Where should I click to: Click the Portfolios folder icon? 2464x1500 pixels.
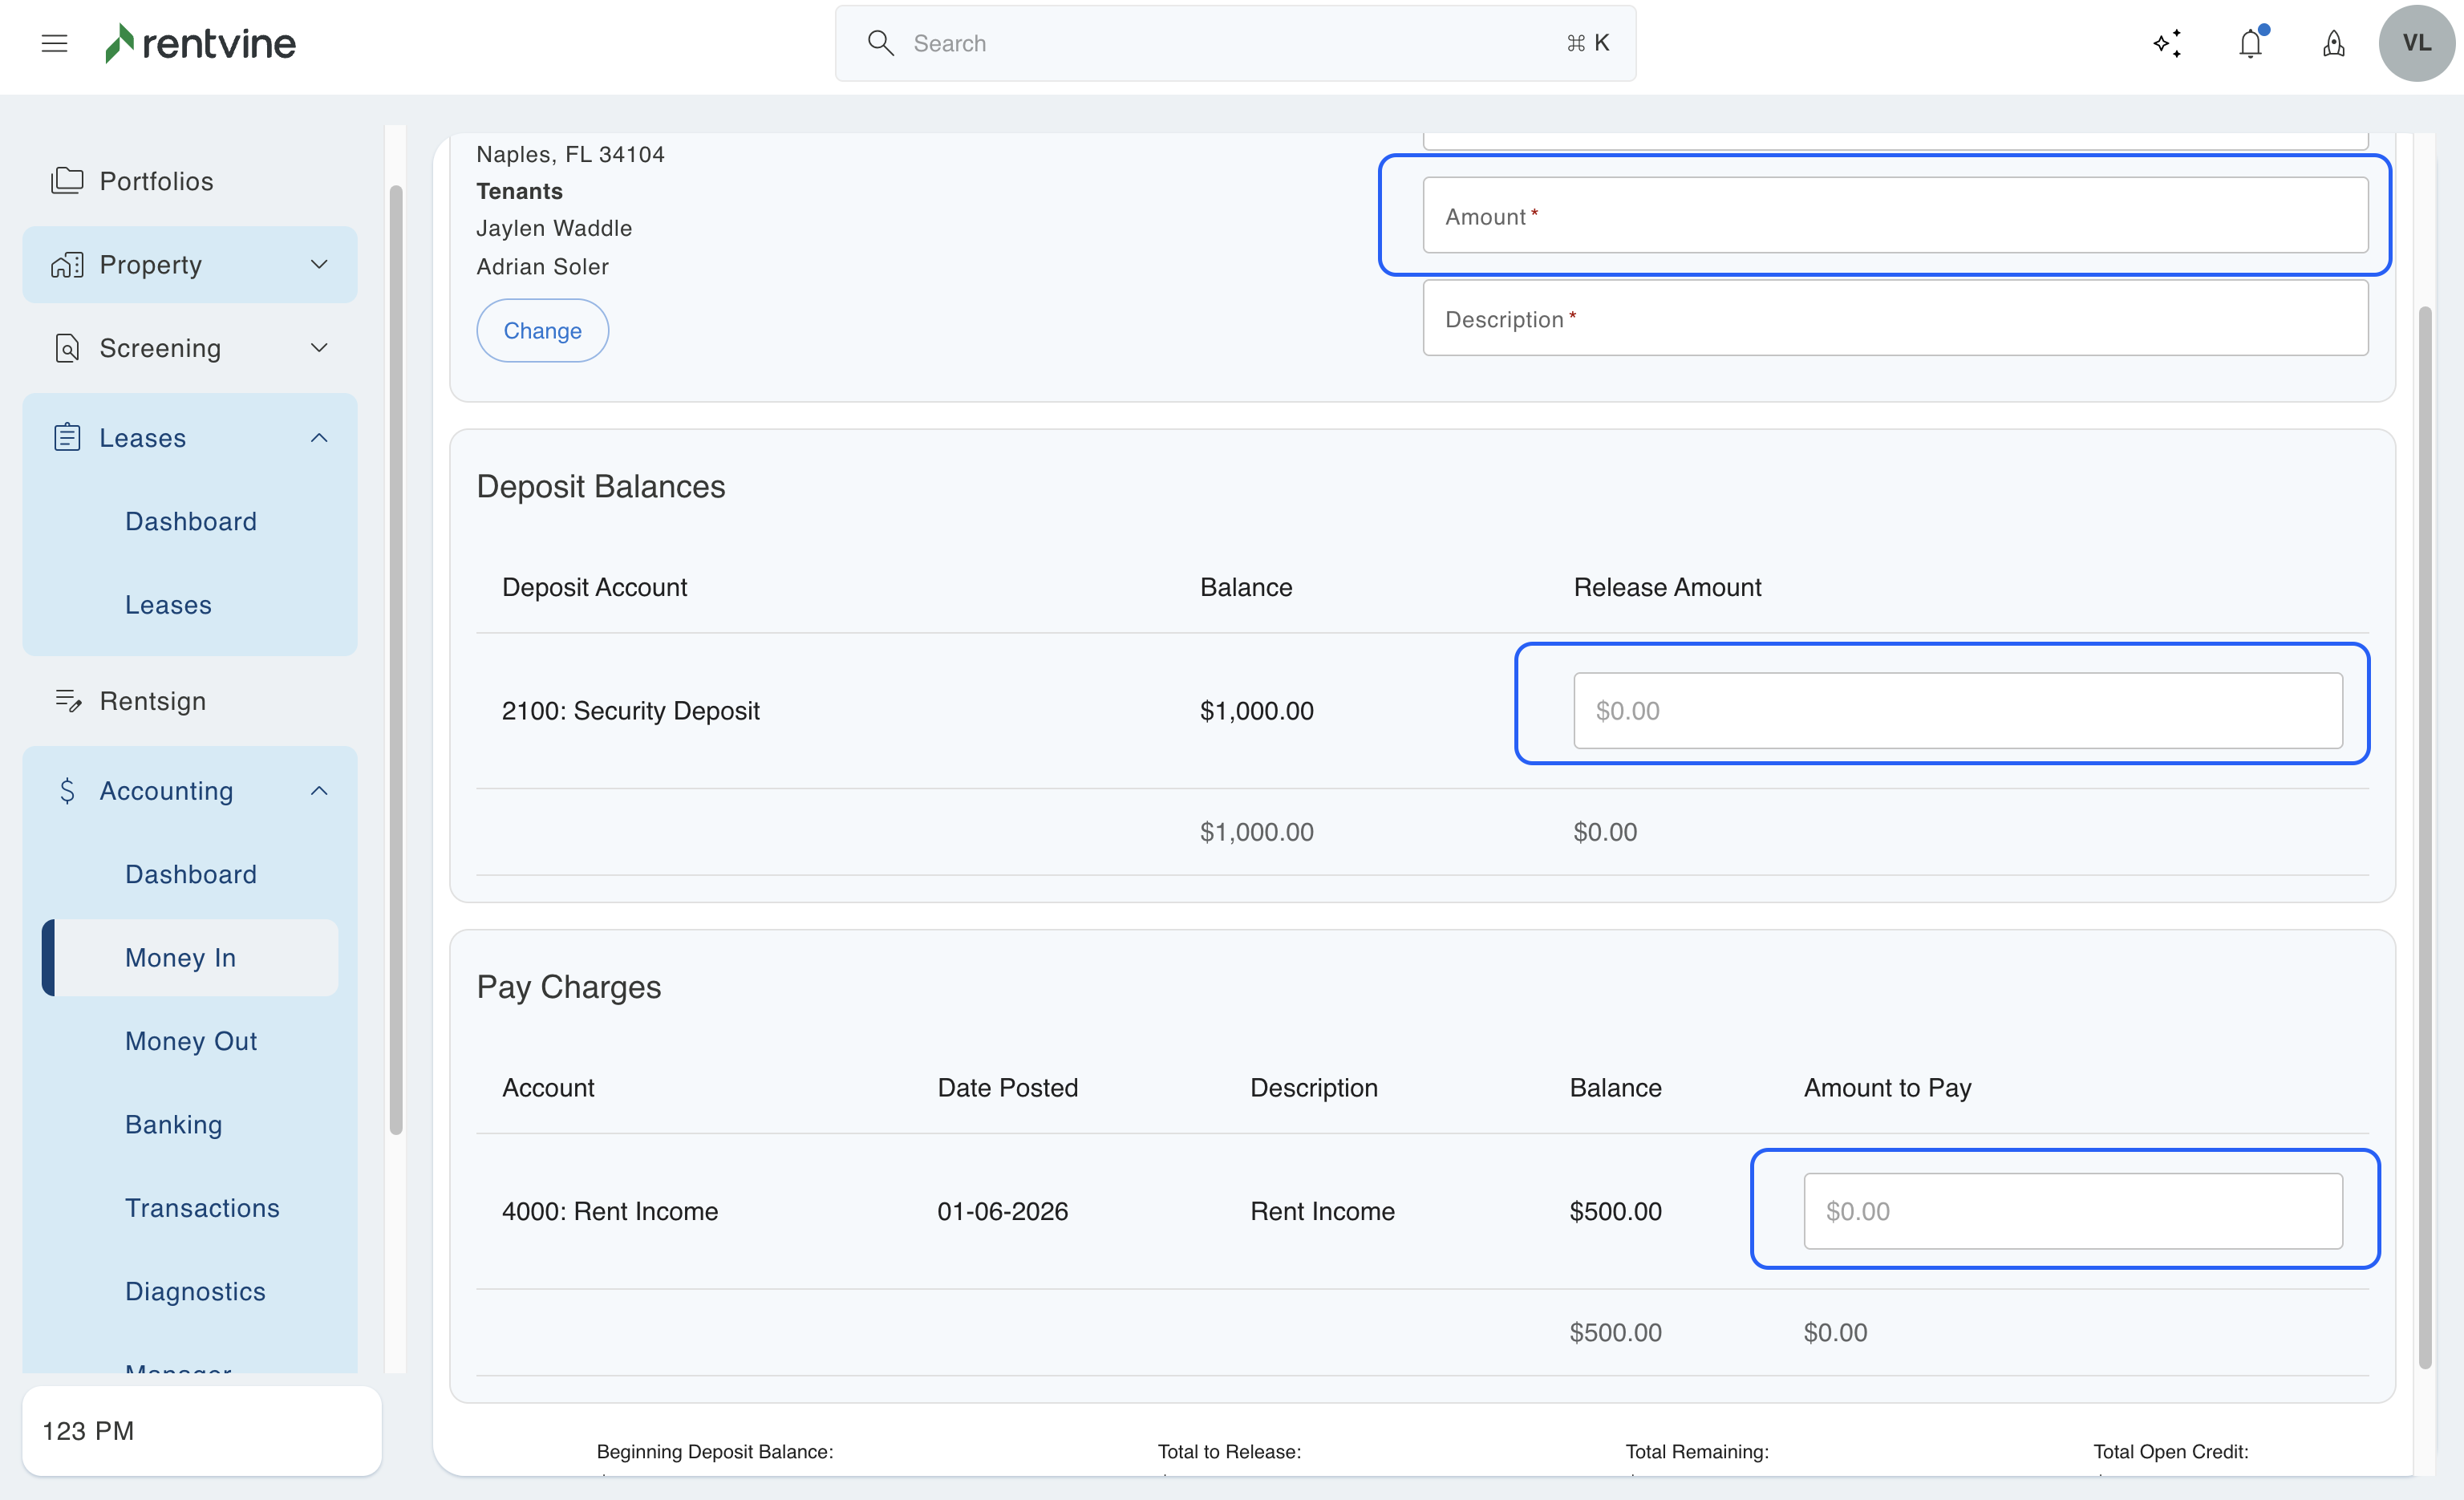67,181
